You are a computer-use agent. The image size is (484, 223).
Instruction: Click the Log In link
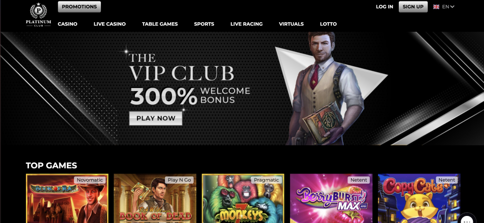[384, 7]
